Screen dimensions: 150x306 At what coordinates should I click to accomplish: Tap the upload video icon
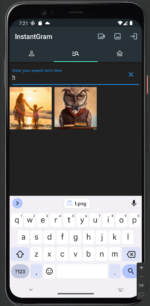click(101, 37)
